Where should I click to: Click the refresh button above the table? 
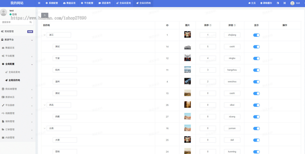tap(45, 15)
